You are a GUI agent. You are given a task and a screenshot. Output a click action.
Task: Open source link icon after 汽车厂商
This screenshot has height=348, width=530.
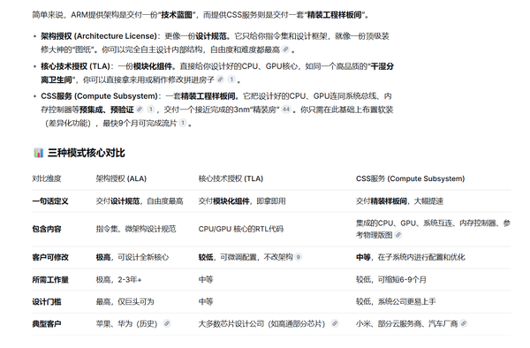coord(464,323)
